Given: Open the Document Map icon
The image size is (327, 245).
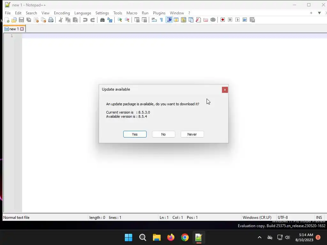Looking at the screenshot, I should [184, 20].
